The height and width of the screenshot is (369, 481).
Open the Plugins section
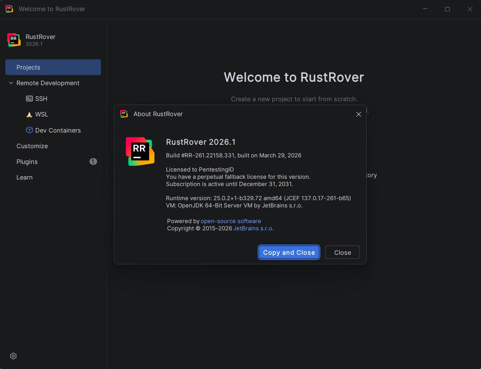pos(27,161)
